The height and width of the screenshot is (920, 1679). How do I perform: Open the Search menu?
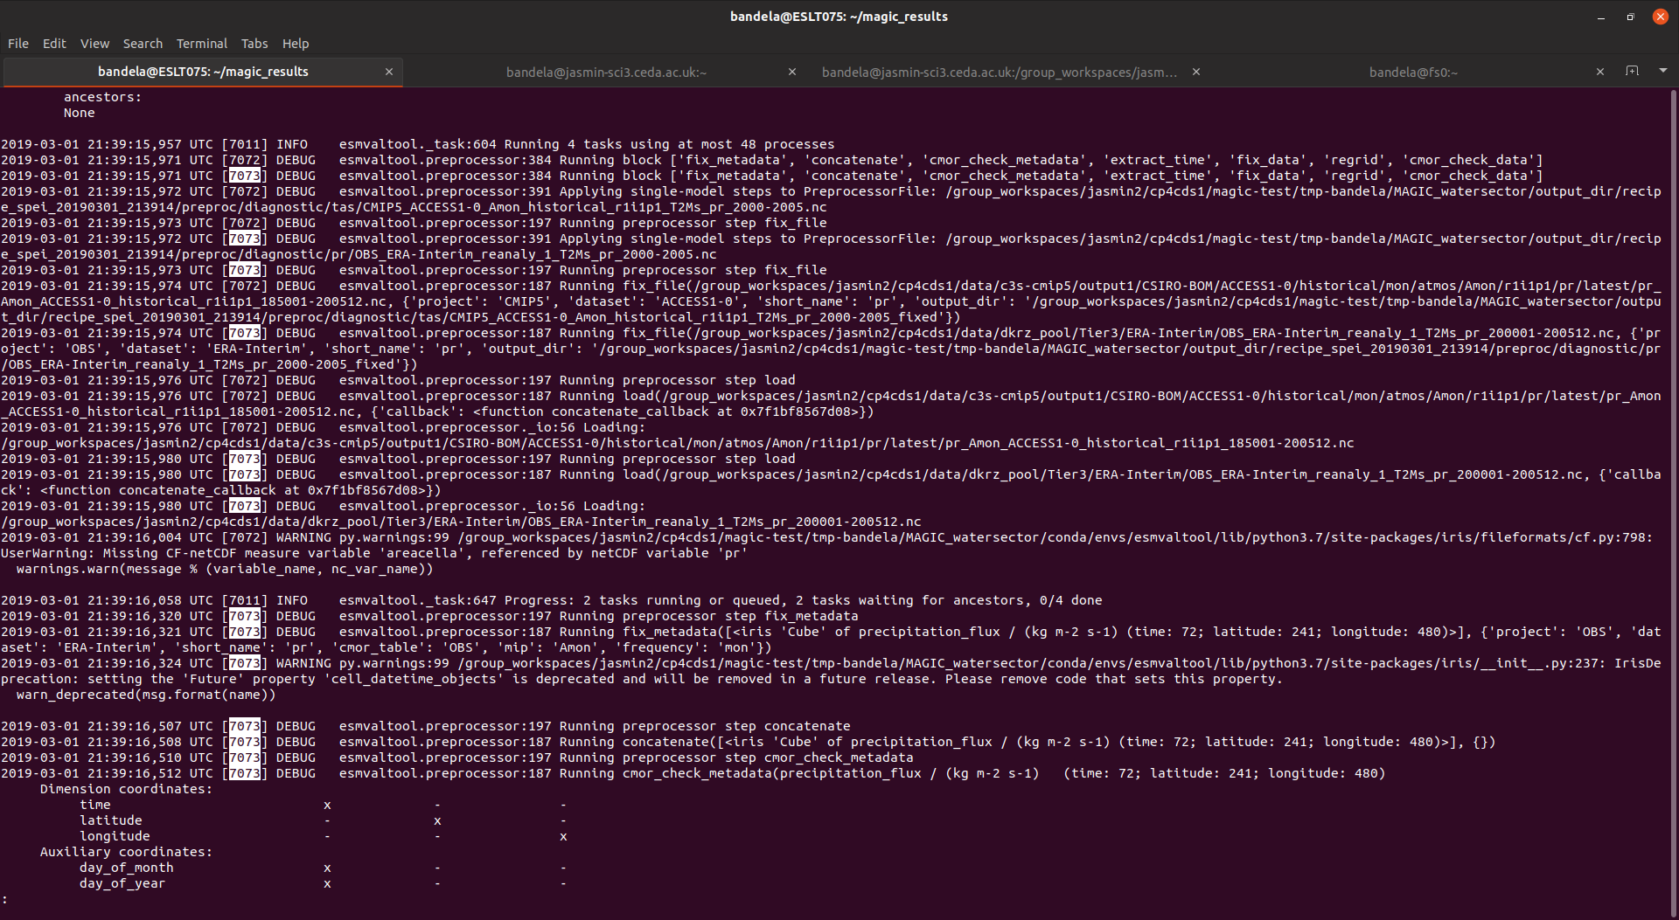tap(143, 44)
